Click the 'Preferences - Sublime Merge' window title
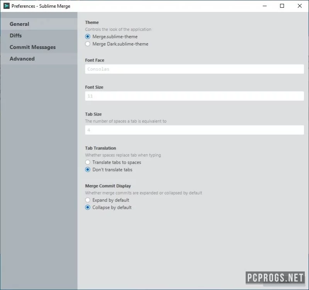 pos(41,6)
